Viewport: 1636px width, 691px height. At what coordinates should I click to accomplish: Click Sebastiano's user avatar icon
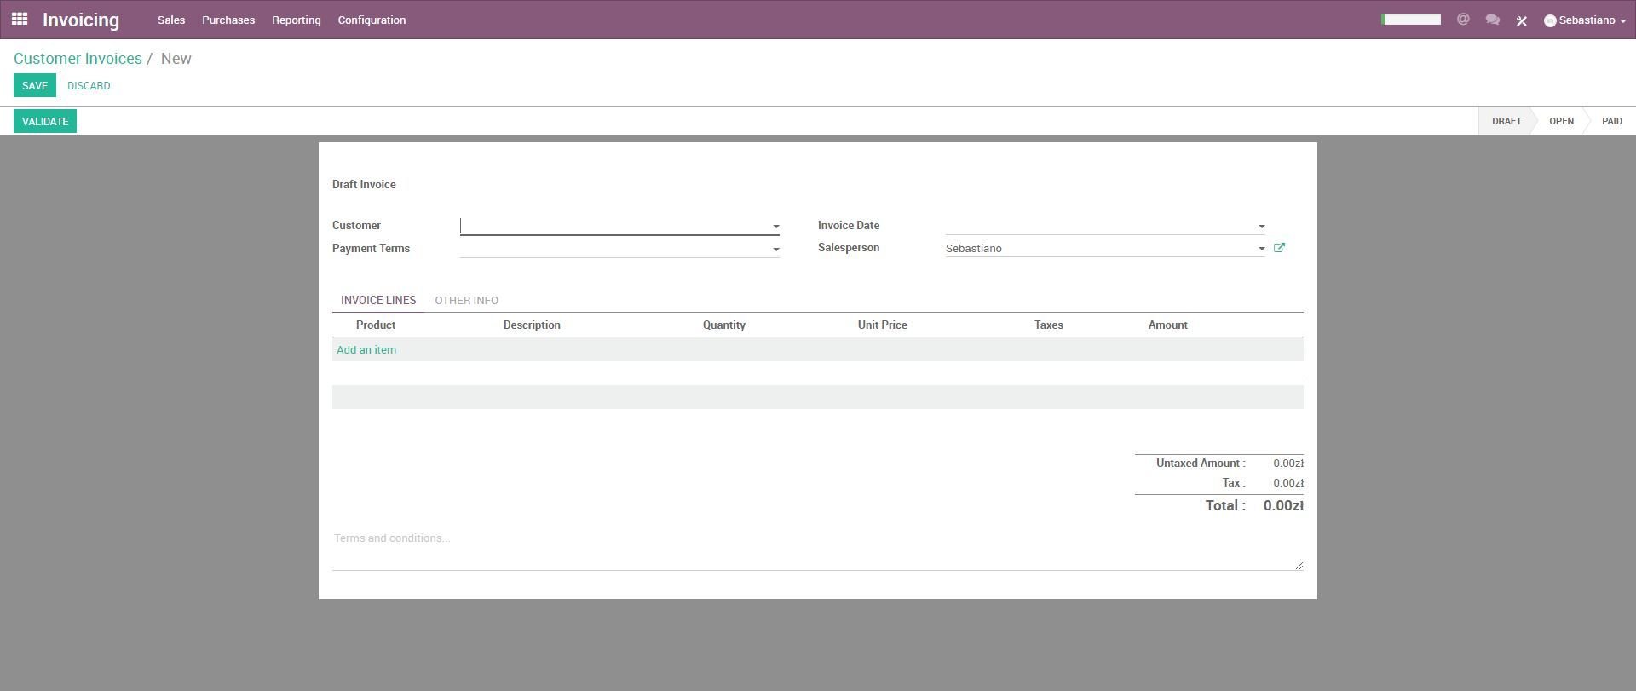point(1550,20)
